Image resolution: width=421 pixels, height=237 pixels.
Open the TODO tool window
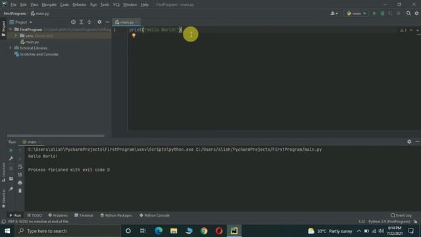click(x=35, y=215)
